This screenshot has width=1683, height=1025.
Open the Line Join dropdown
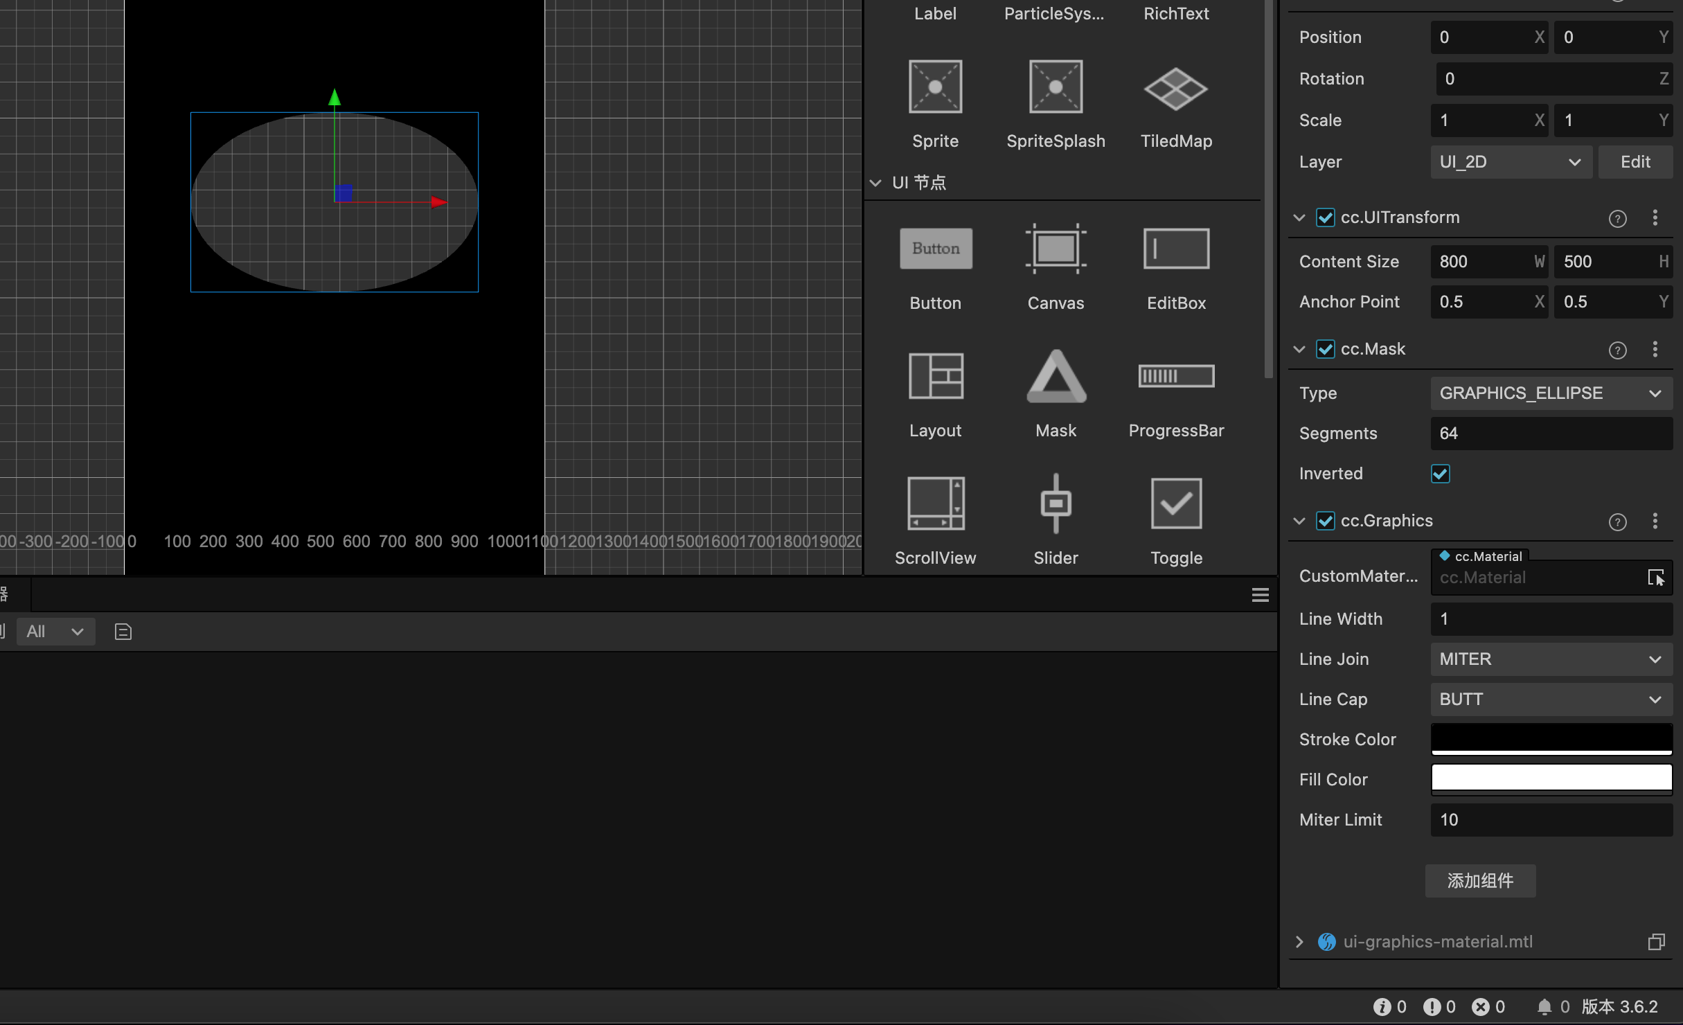pos(1551,659)
